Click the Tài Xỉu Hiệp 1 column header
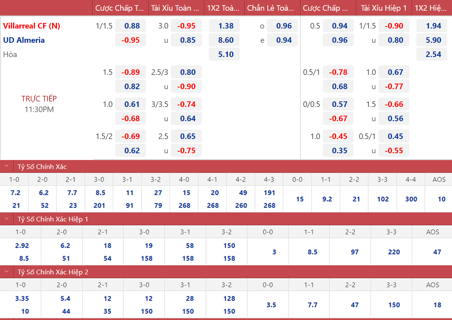The image size is (452, 320). [x=384, y=8]
